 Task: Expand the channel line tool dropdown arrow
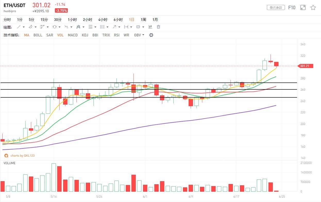click(x=36, y=27)
